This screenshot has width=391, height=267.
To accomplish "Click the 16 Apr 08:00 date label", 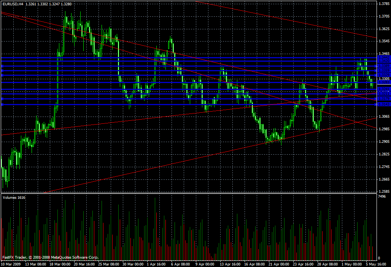I will 254,264.
